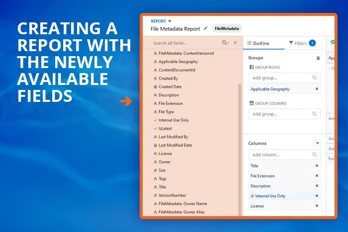The height and width of the screenshot is (232, 348).
Task: Click the Filters count badge
Action: pos(312,43)
